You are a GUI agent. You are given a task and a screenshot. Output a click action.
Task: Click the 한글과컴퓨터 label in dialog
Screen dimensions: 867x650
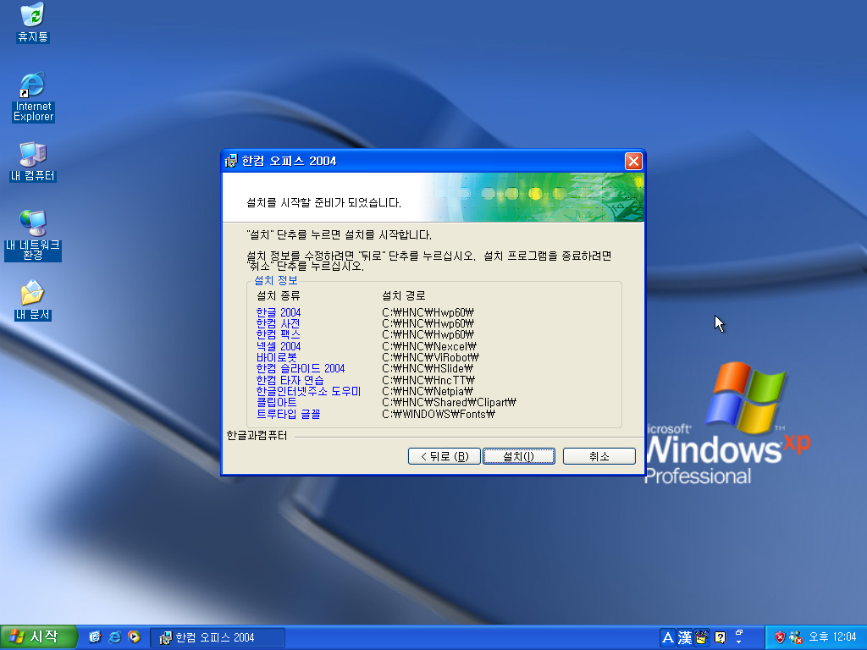[x=257, y=436]
